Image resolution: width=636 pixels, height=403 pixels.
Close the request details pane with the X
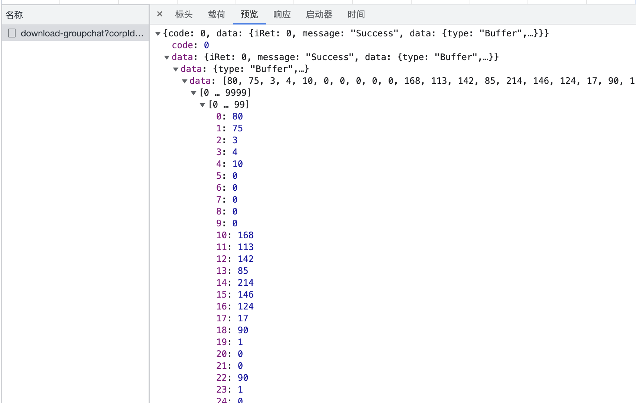159,14
